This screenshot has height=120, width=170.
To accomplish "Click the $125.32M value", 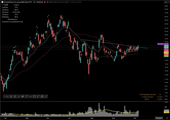I will click(x=16, y=12).
